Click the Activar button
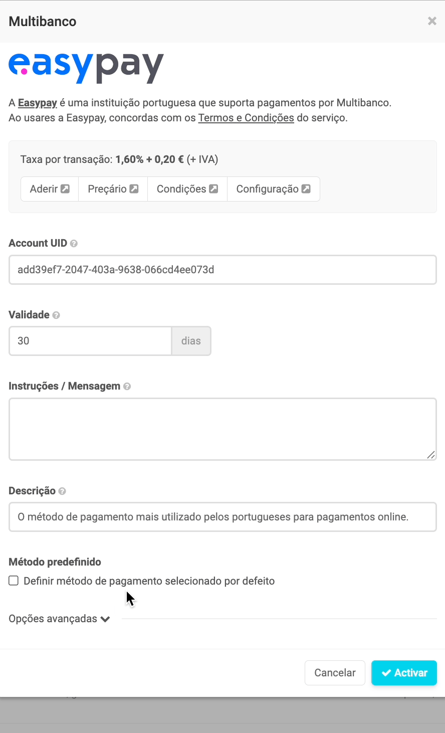 click(x=404, y=673)
